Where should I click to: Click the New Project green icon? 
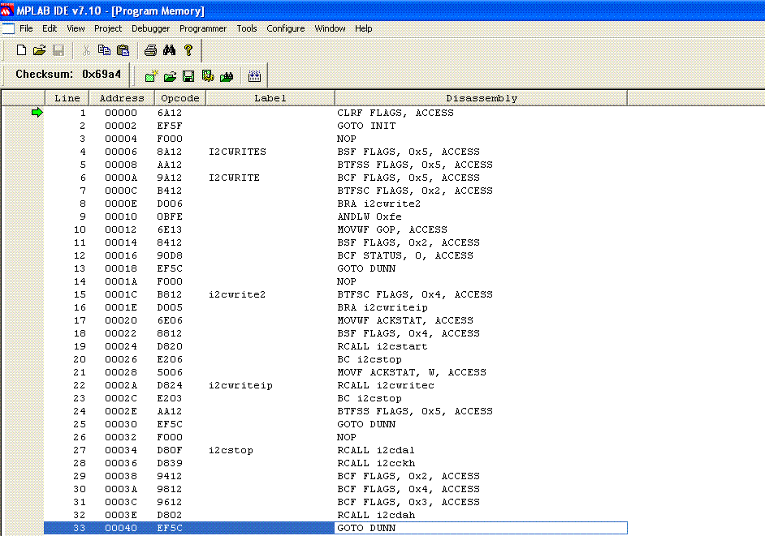pyautogui.click(x=151, y=76)
